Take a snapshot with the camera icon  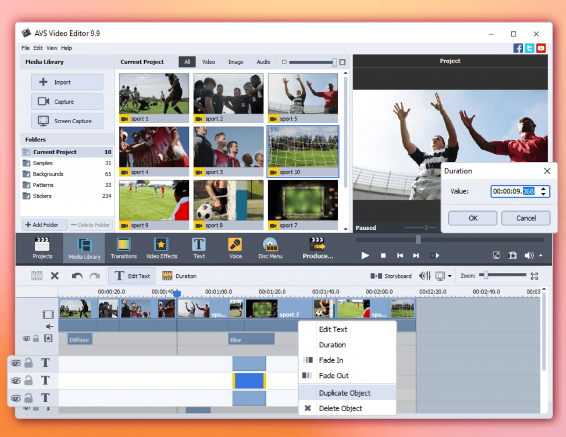click(512, 255)
